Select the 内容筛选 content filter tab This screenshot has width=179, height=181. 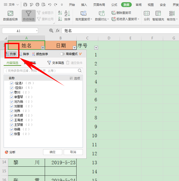(12, 63)
